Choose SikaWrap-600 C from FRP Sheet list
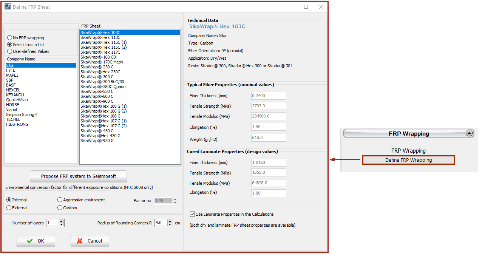This screenshot has height=255, width=485. click(x=97, y=96)
